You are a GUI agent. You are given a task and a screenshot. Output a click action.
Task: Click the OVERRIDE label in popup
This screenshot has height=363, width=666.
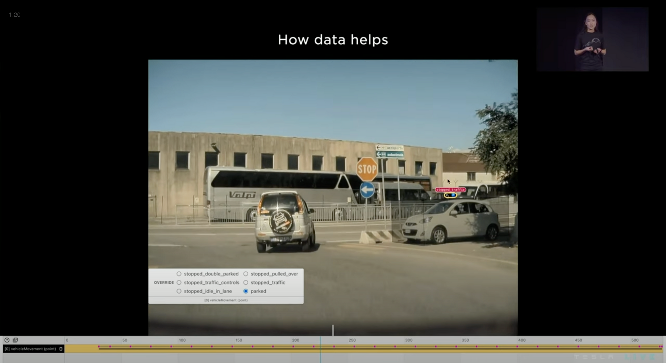164,283
